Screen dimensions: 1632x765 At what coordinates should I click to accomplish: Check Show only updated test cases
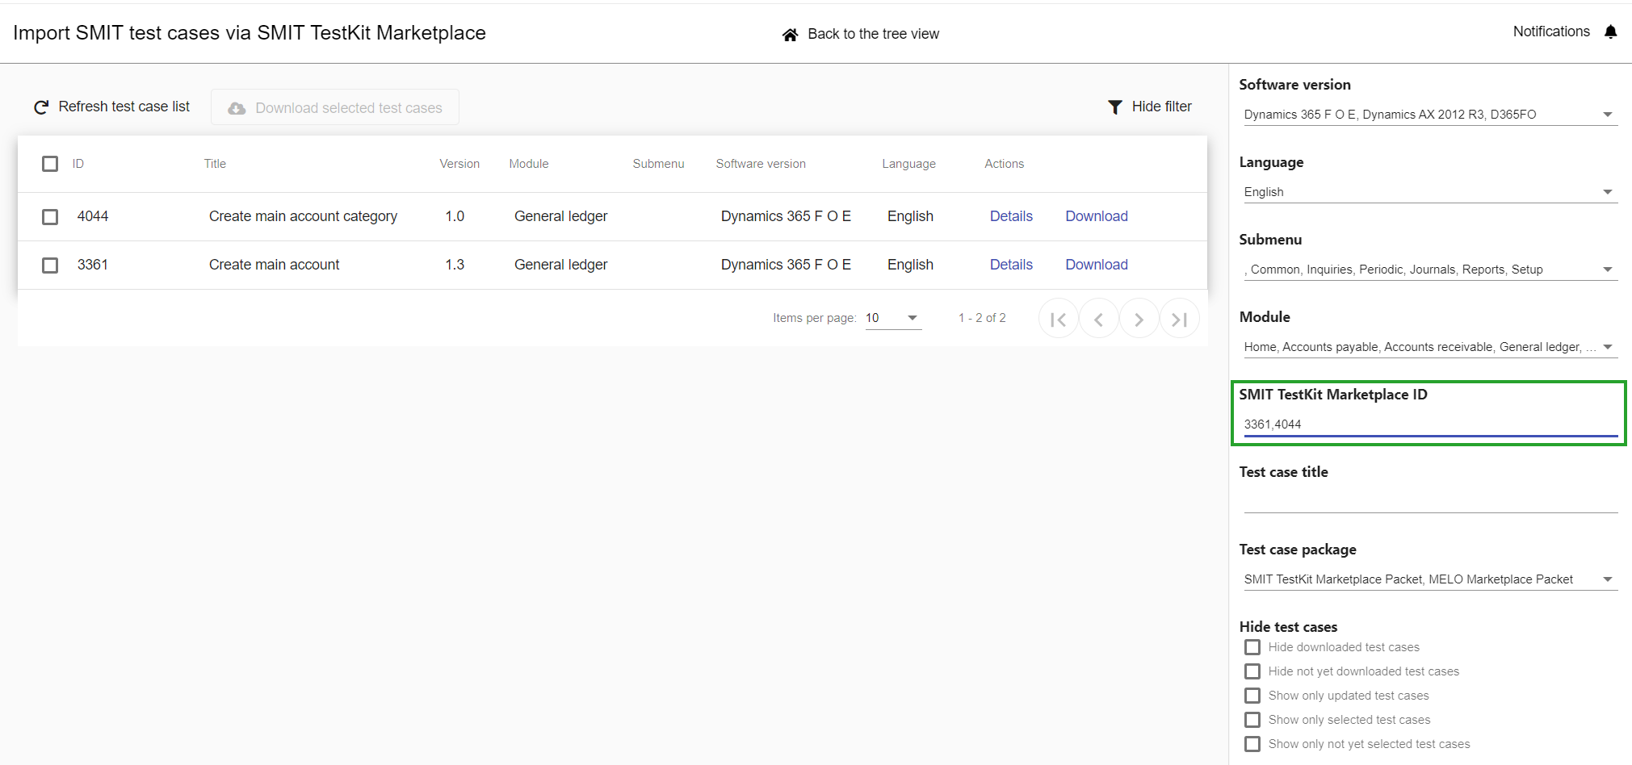[x=1252, y=696]
